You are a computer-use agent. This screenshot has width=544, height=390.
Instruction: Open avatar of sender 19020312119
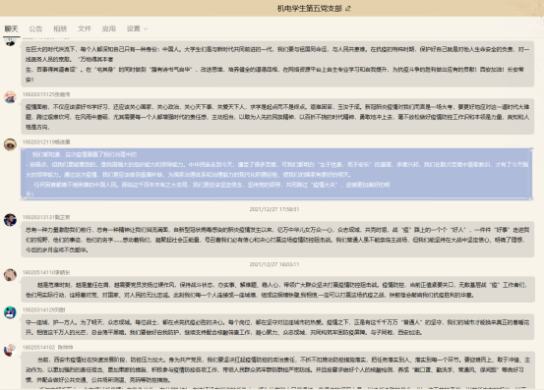(x=10, y=144)
